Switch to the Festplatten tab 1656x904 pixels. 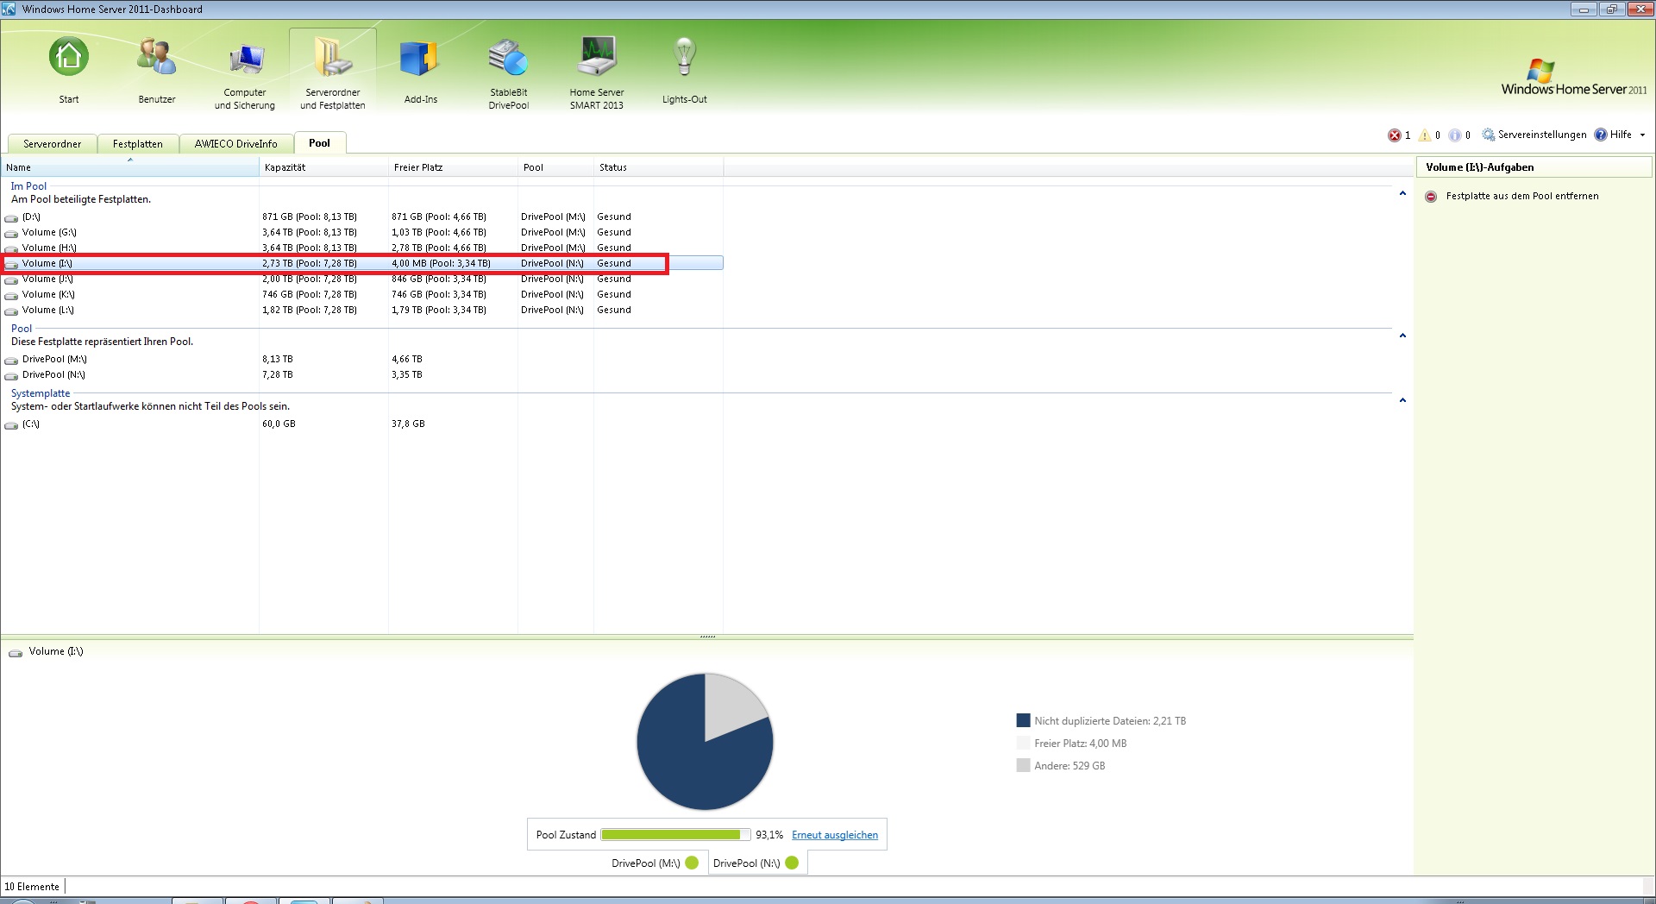(x=138, y=144)
